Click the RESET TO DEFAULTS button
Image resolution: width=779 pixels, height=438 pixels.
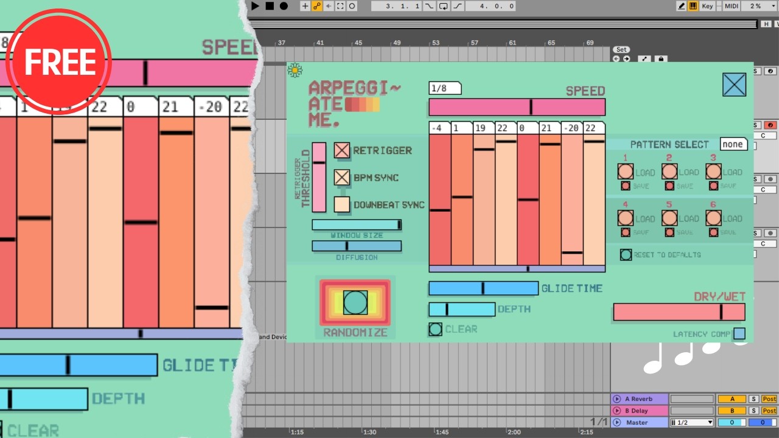pos(626,255)
